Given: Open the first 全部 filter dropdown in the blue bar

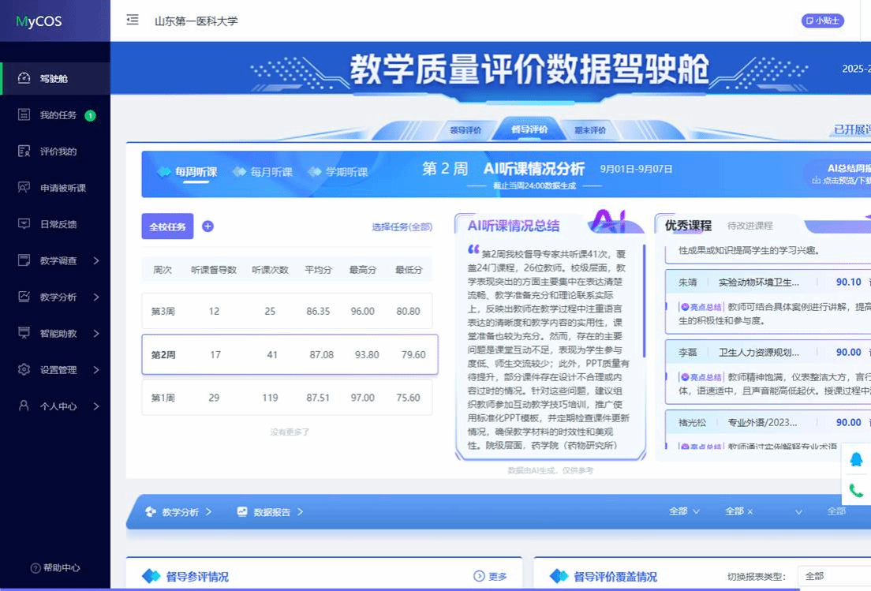Looking at the screenshot, I should point(684,511).
